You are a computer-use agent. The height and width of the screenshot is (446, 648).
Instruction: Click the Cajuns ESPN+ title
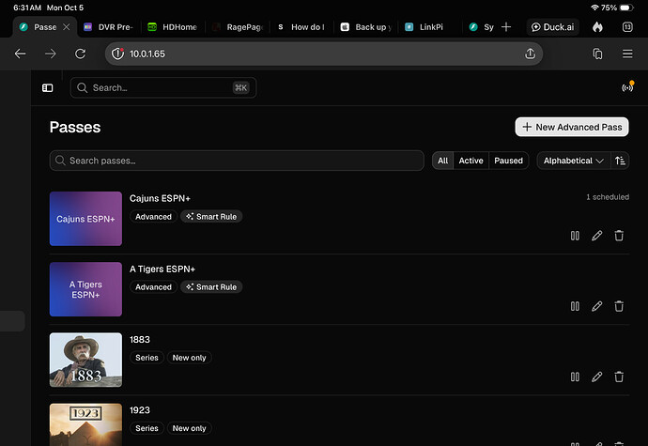160,198
